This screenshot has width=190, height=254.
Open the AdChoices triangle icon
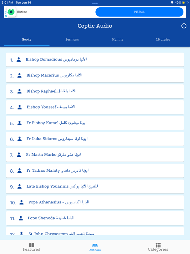[6, 12]
